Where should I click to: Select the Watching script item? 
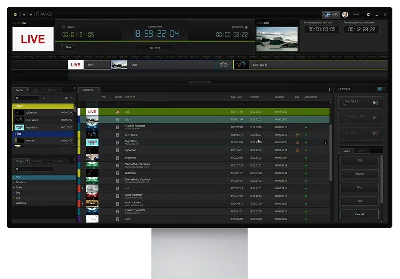pyautogui.click(x=44, y=203)
